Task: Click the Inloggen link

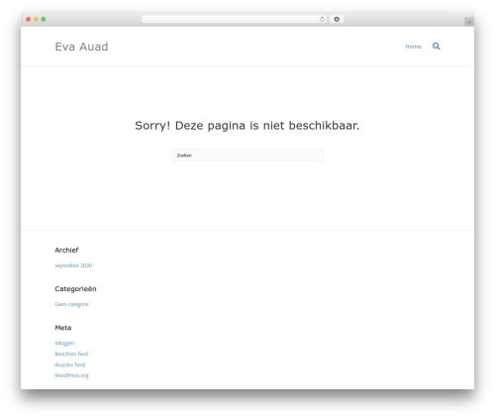Action: pos(64,343)
